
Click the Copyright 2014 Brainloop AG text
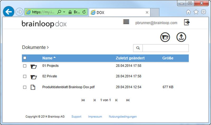point(45,117)
